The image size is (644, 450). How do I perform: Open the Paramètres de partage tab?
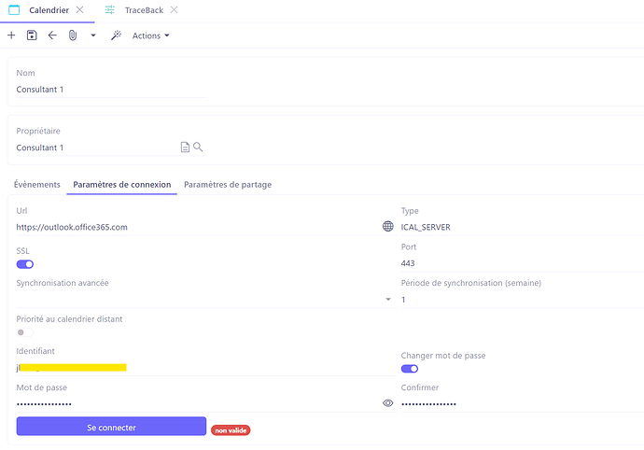pyautogui.click(x=228, y=185)
